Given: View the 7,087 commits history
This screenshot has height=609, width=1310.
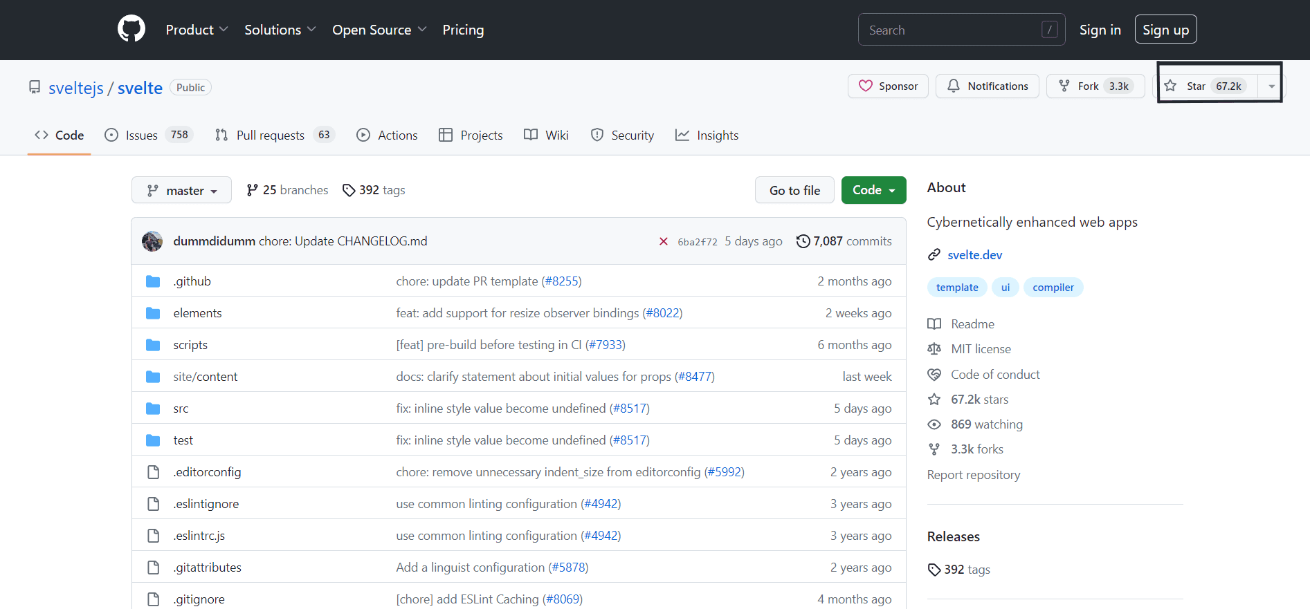Looking at the screenshot, I should coord(844,241).
